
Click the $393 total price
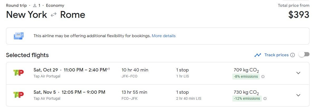pyautogui.click(x=299, y=15)
